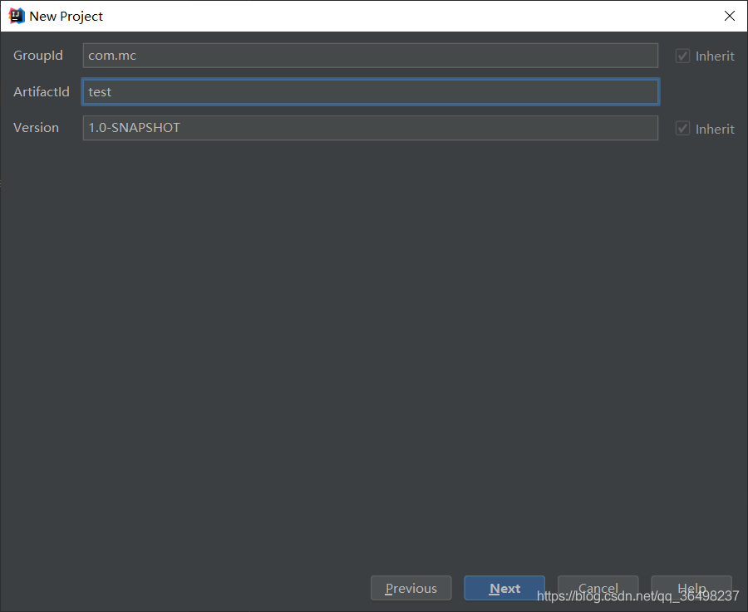Click the Version input field
Viewport: 748px width, 612px height.
[x=370, y=128]
